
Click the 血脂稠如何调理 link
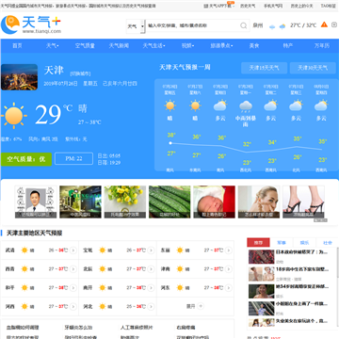click(23, 328)
